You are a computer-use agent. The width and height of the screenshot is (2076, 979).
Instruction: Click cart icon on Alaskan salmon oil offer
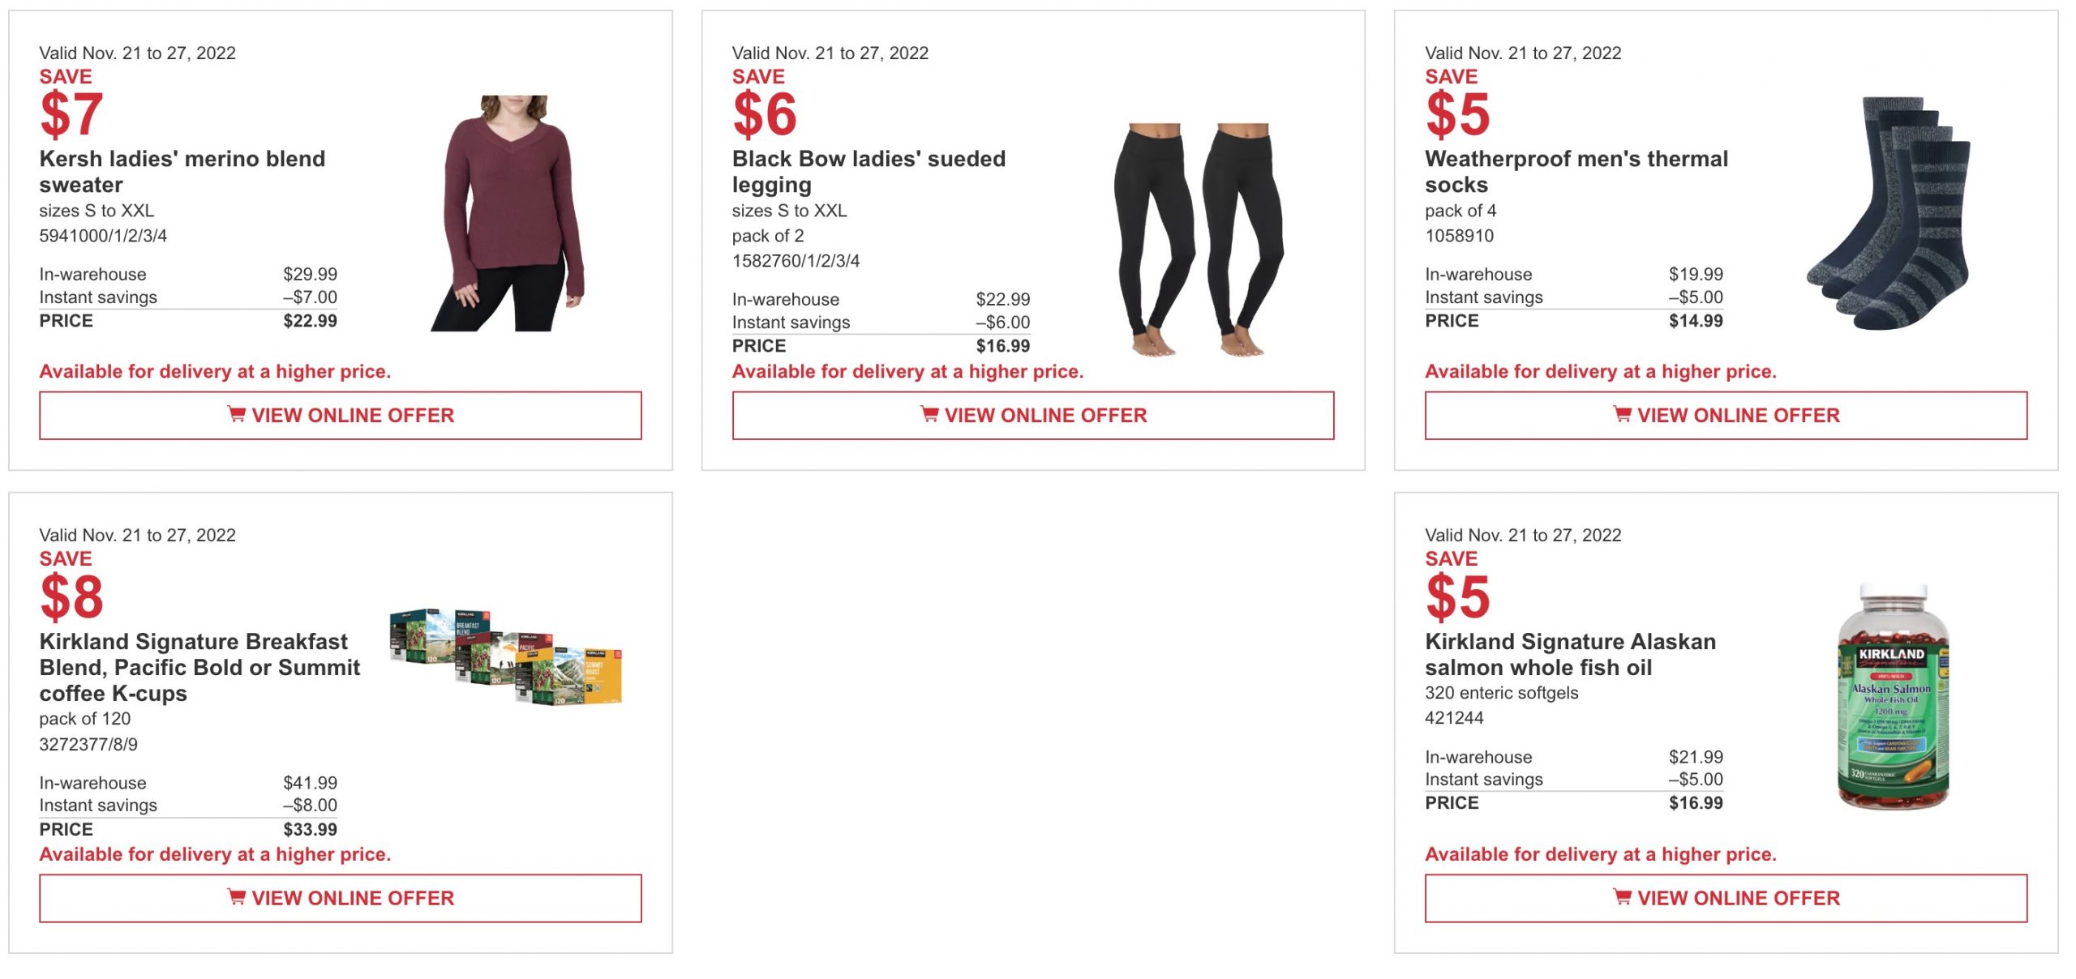point(1622,897)
